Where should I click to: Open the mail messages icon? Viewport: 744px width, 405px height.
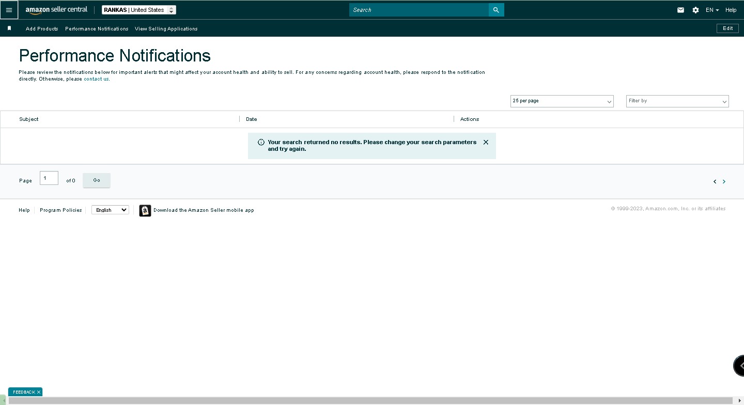681,10
